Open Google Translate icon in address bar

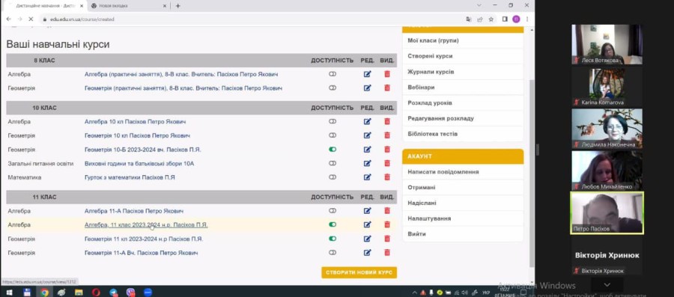pos(469,19)
